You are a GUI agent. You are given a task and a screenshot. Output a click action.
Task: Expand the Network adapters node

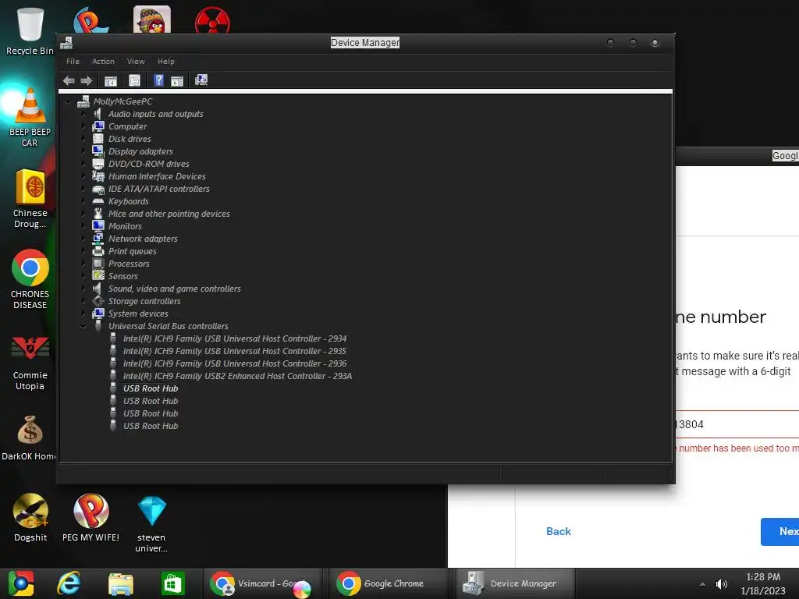coord(83,239)
